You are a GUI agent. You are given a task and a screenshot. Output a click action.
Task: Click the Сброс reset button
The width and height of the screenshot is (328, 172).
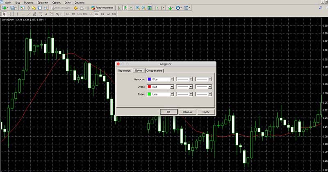pyautogui.click(x=206, y=111)
